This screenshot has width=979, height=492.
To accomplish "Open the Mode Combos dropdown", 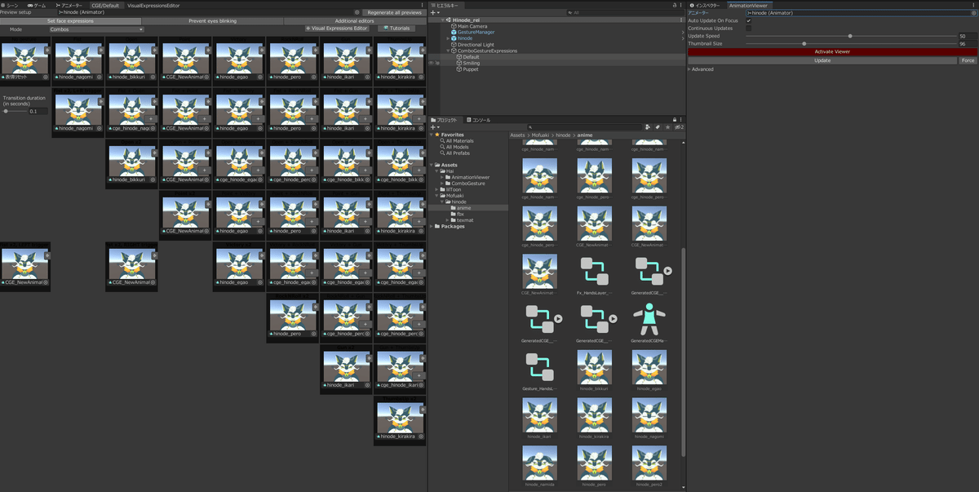I will tap(96, 29).
